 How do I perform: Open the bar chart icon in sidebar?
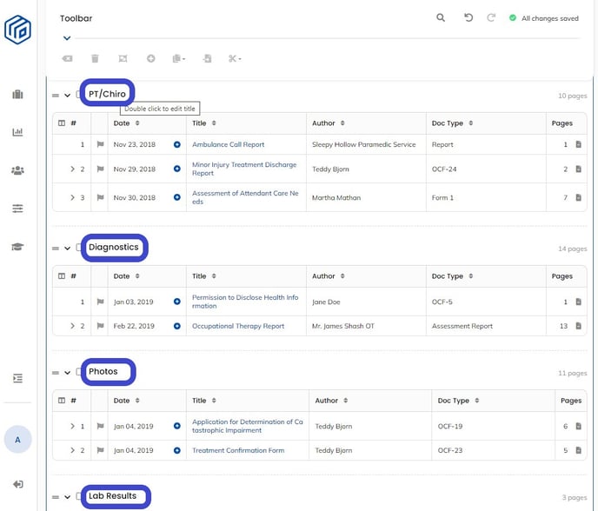(17, 132)
